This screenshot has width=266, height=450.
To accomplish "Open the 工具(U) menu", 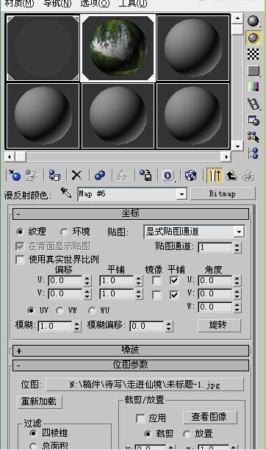I will click(x=132, y=4).
